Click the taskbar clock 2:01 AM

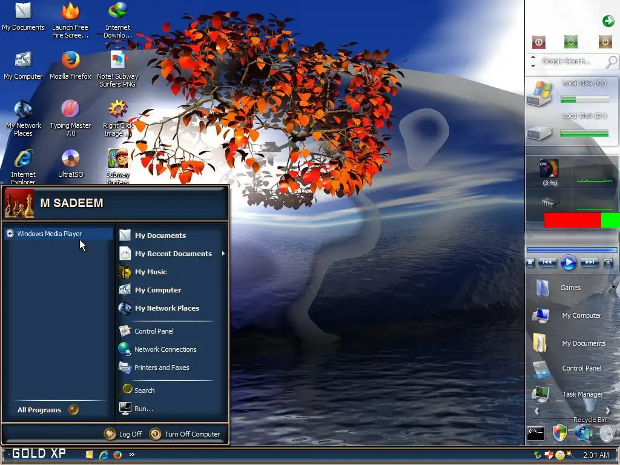(596, 455)
